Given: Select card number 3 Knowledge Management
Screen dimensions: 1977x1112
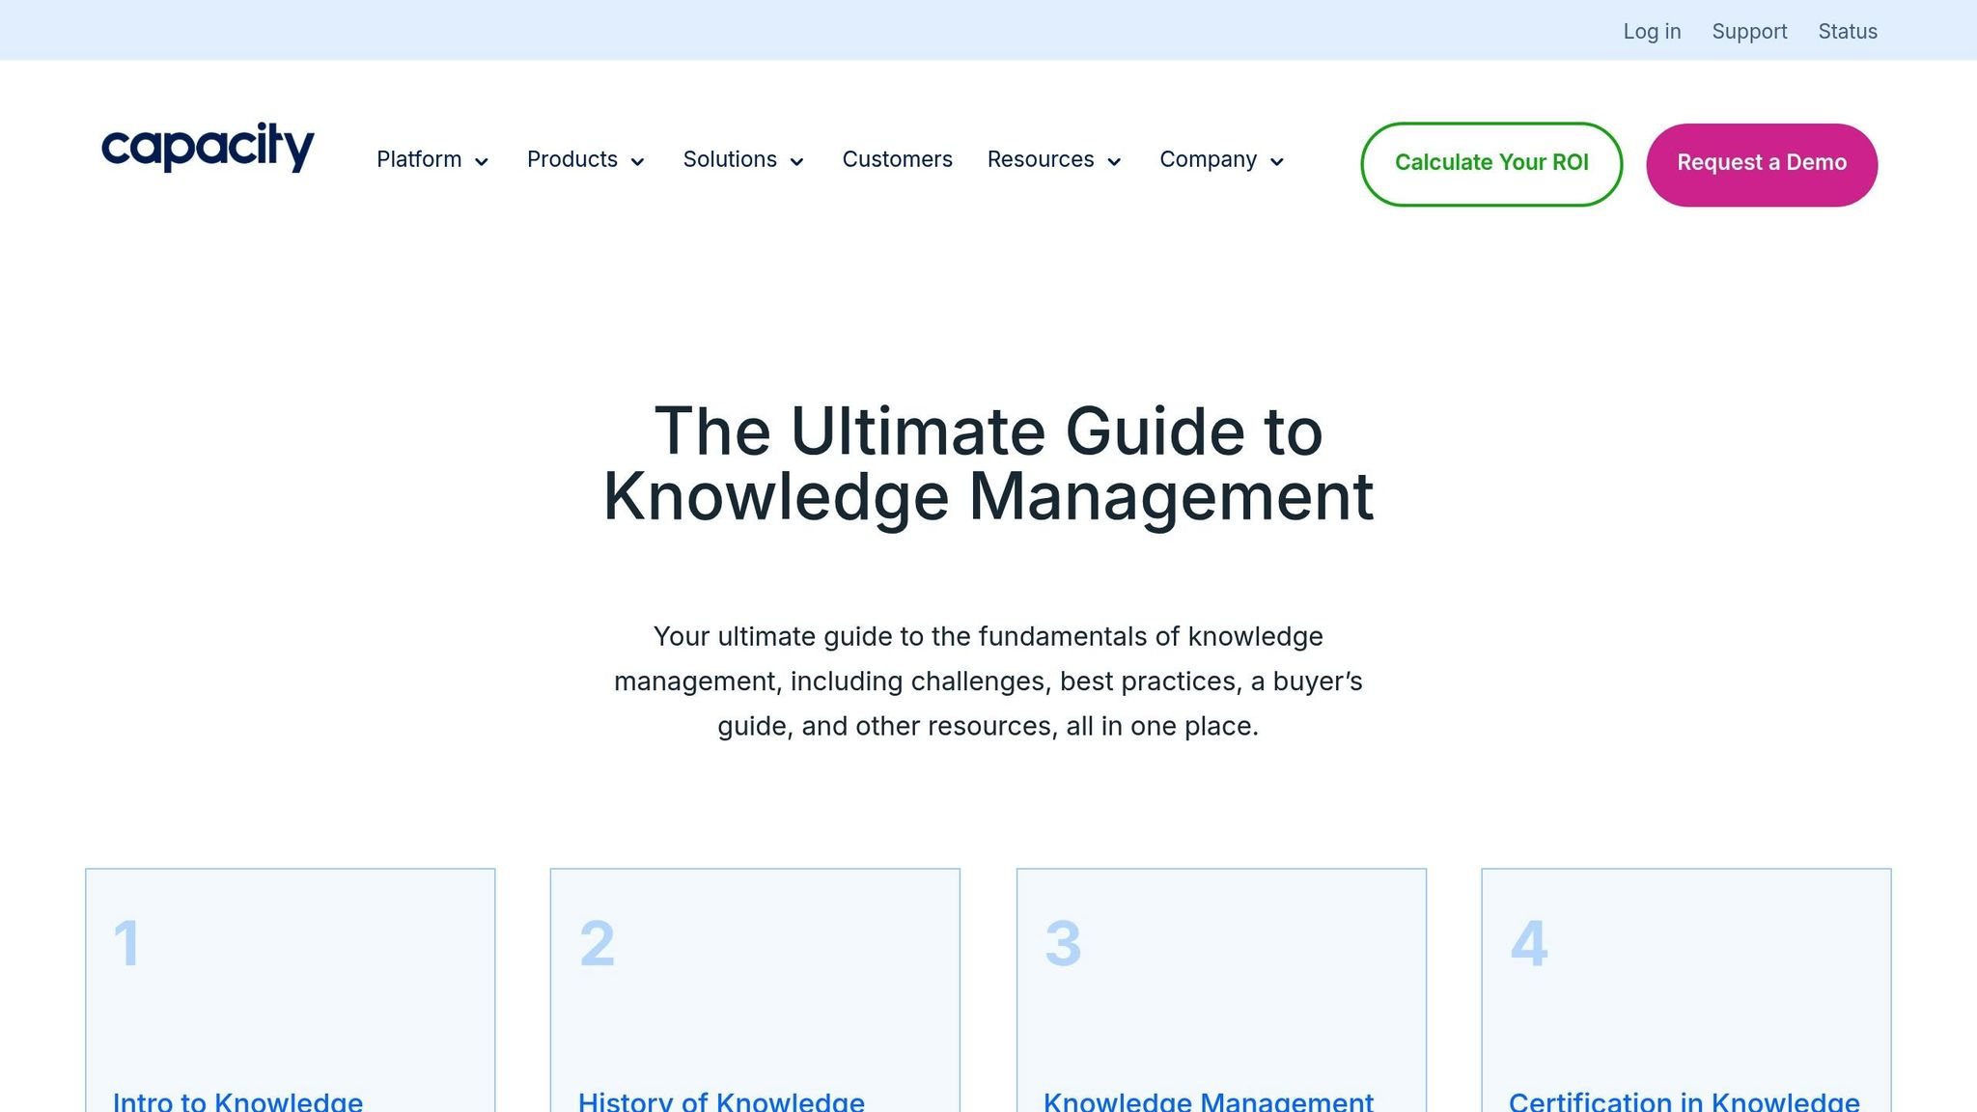Looking at the screenshot, I should pos(1208,1100).
